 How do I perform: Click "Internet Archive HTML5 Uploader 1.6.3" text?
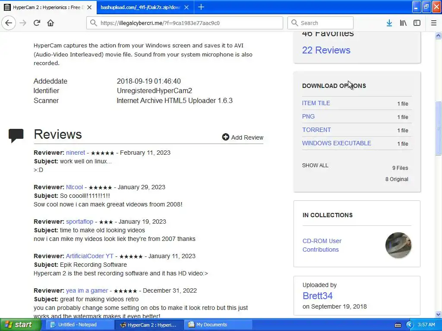point(174,100)
